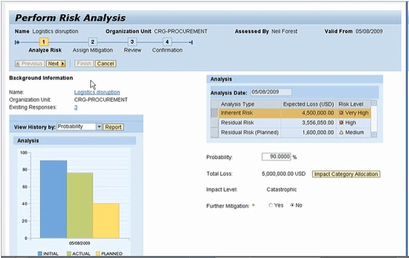Click row selector for Residual Risk (Planned)
This screenshot has width=409, height=258.
click(x=215, y=133)
